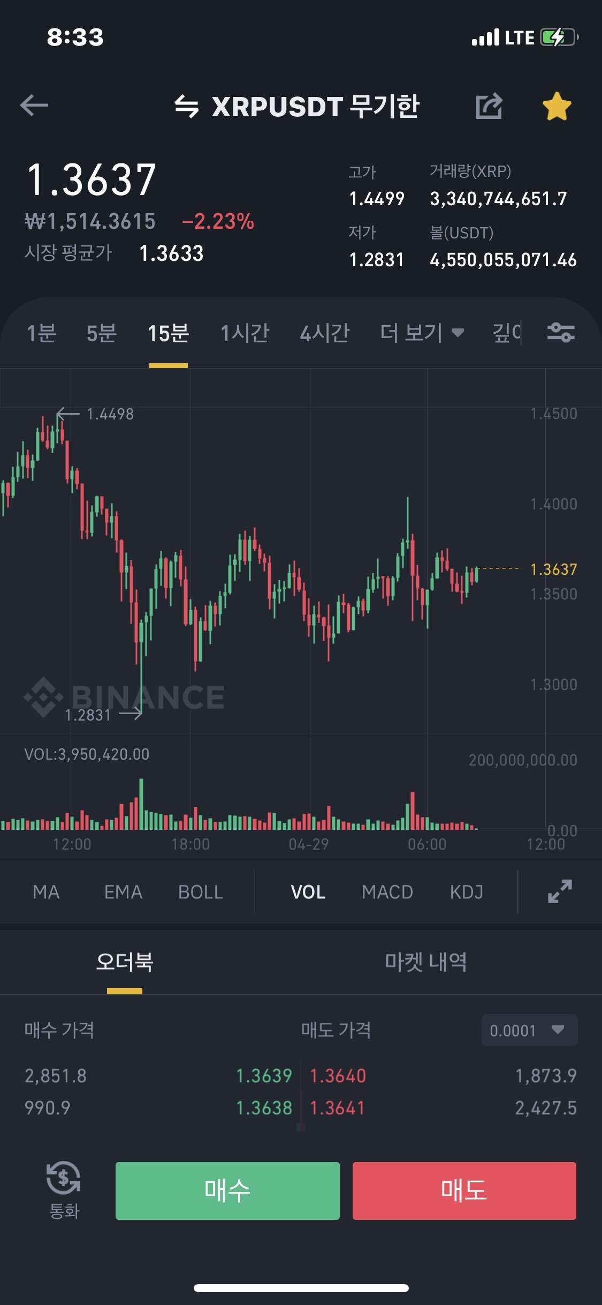
Task: Tap the 1.3640 ask price
Action: click(x=338, y=1075)
